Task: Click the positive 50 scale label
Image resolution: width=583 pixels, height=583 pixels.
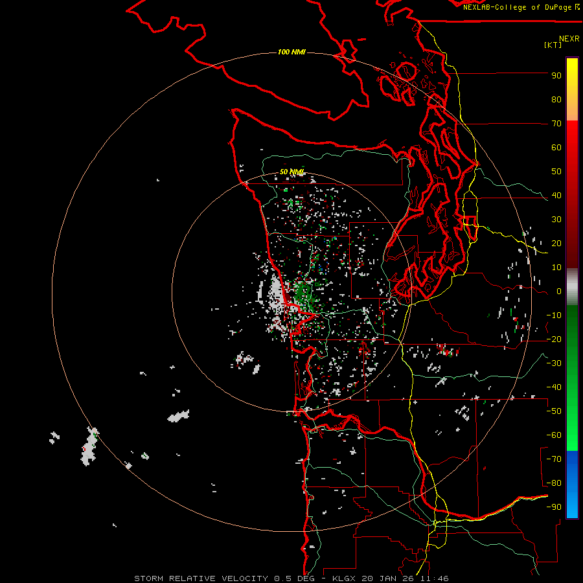Action: (x=556, y=172)
